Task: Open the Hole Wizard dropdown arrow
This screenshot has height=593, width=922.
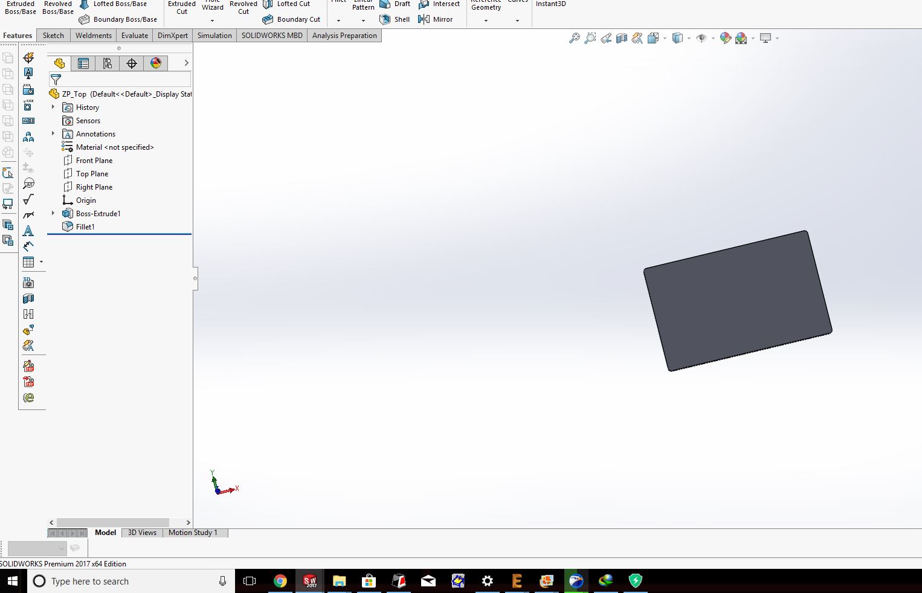Action: coord(212,21)
